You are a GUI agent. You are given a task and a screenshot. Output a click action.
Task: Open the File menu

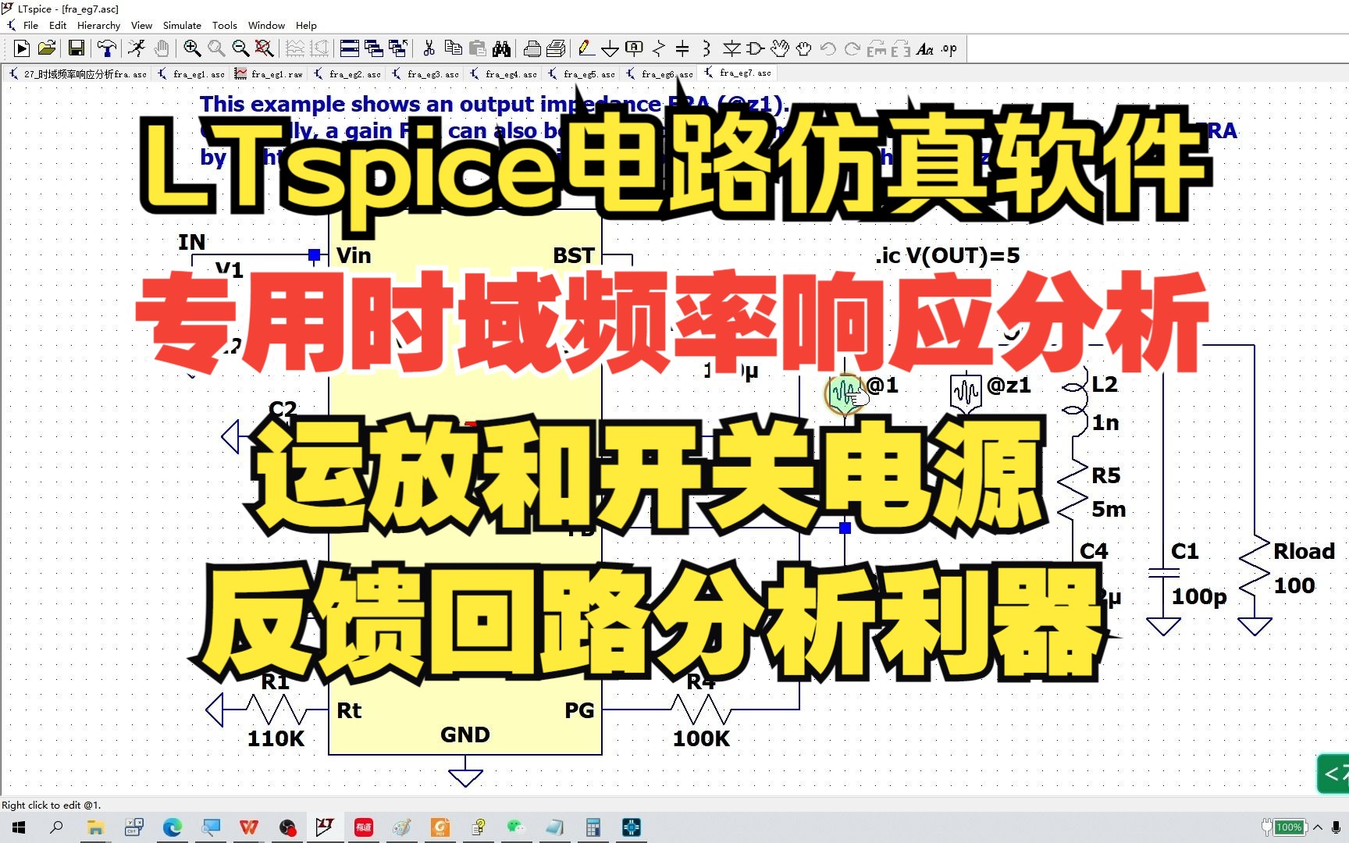tap(30, 25)
